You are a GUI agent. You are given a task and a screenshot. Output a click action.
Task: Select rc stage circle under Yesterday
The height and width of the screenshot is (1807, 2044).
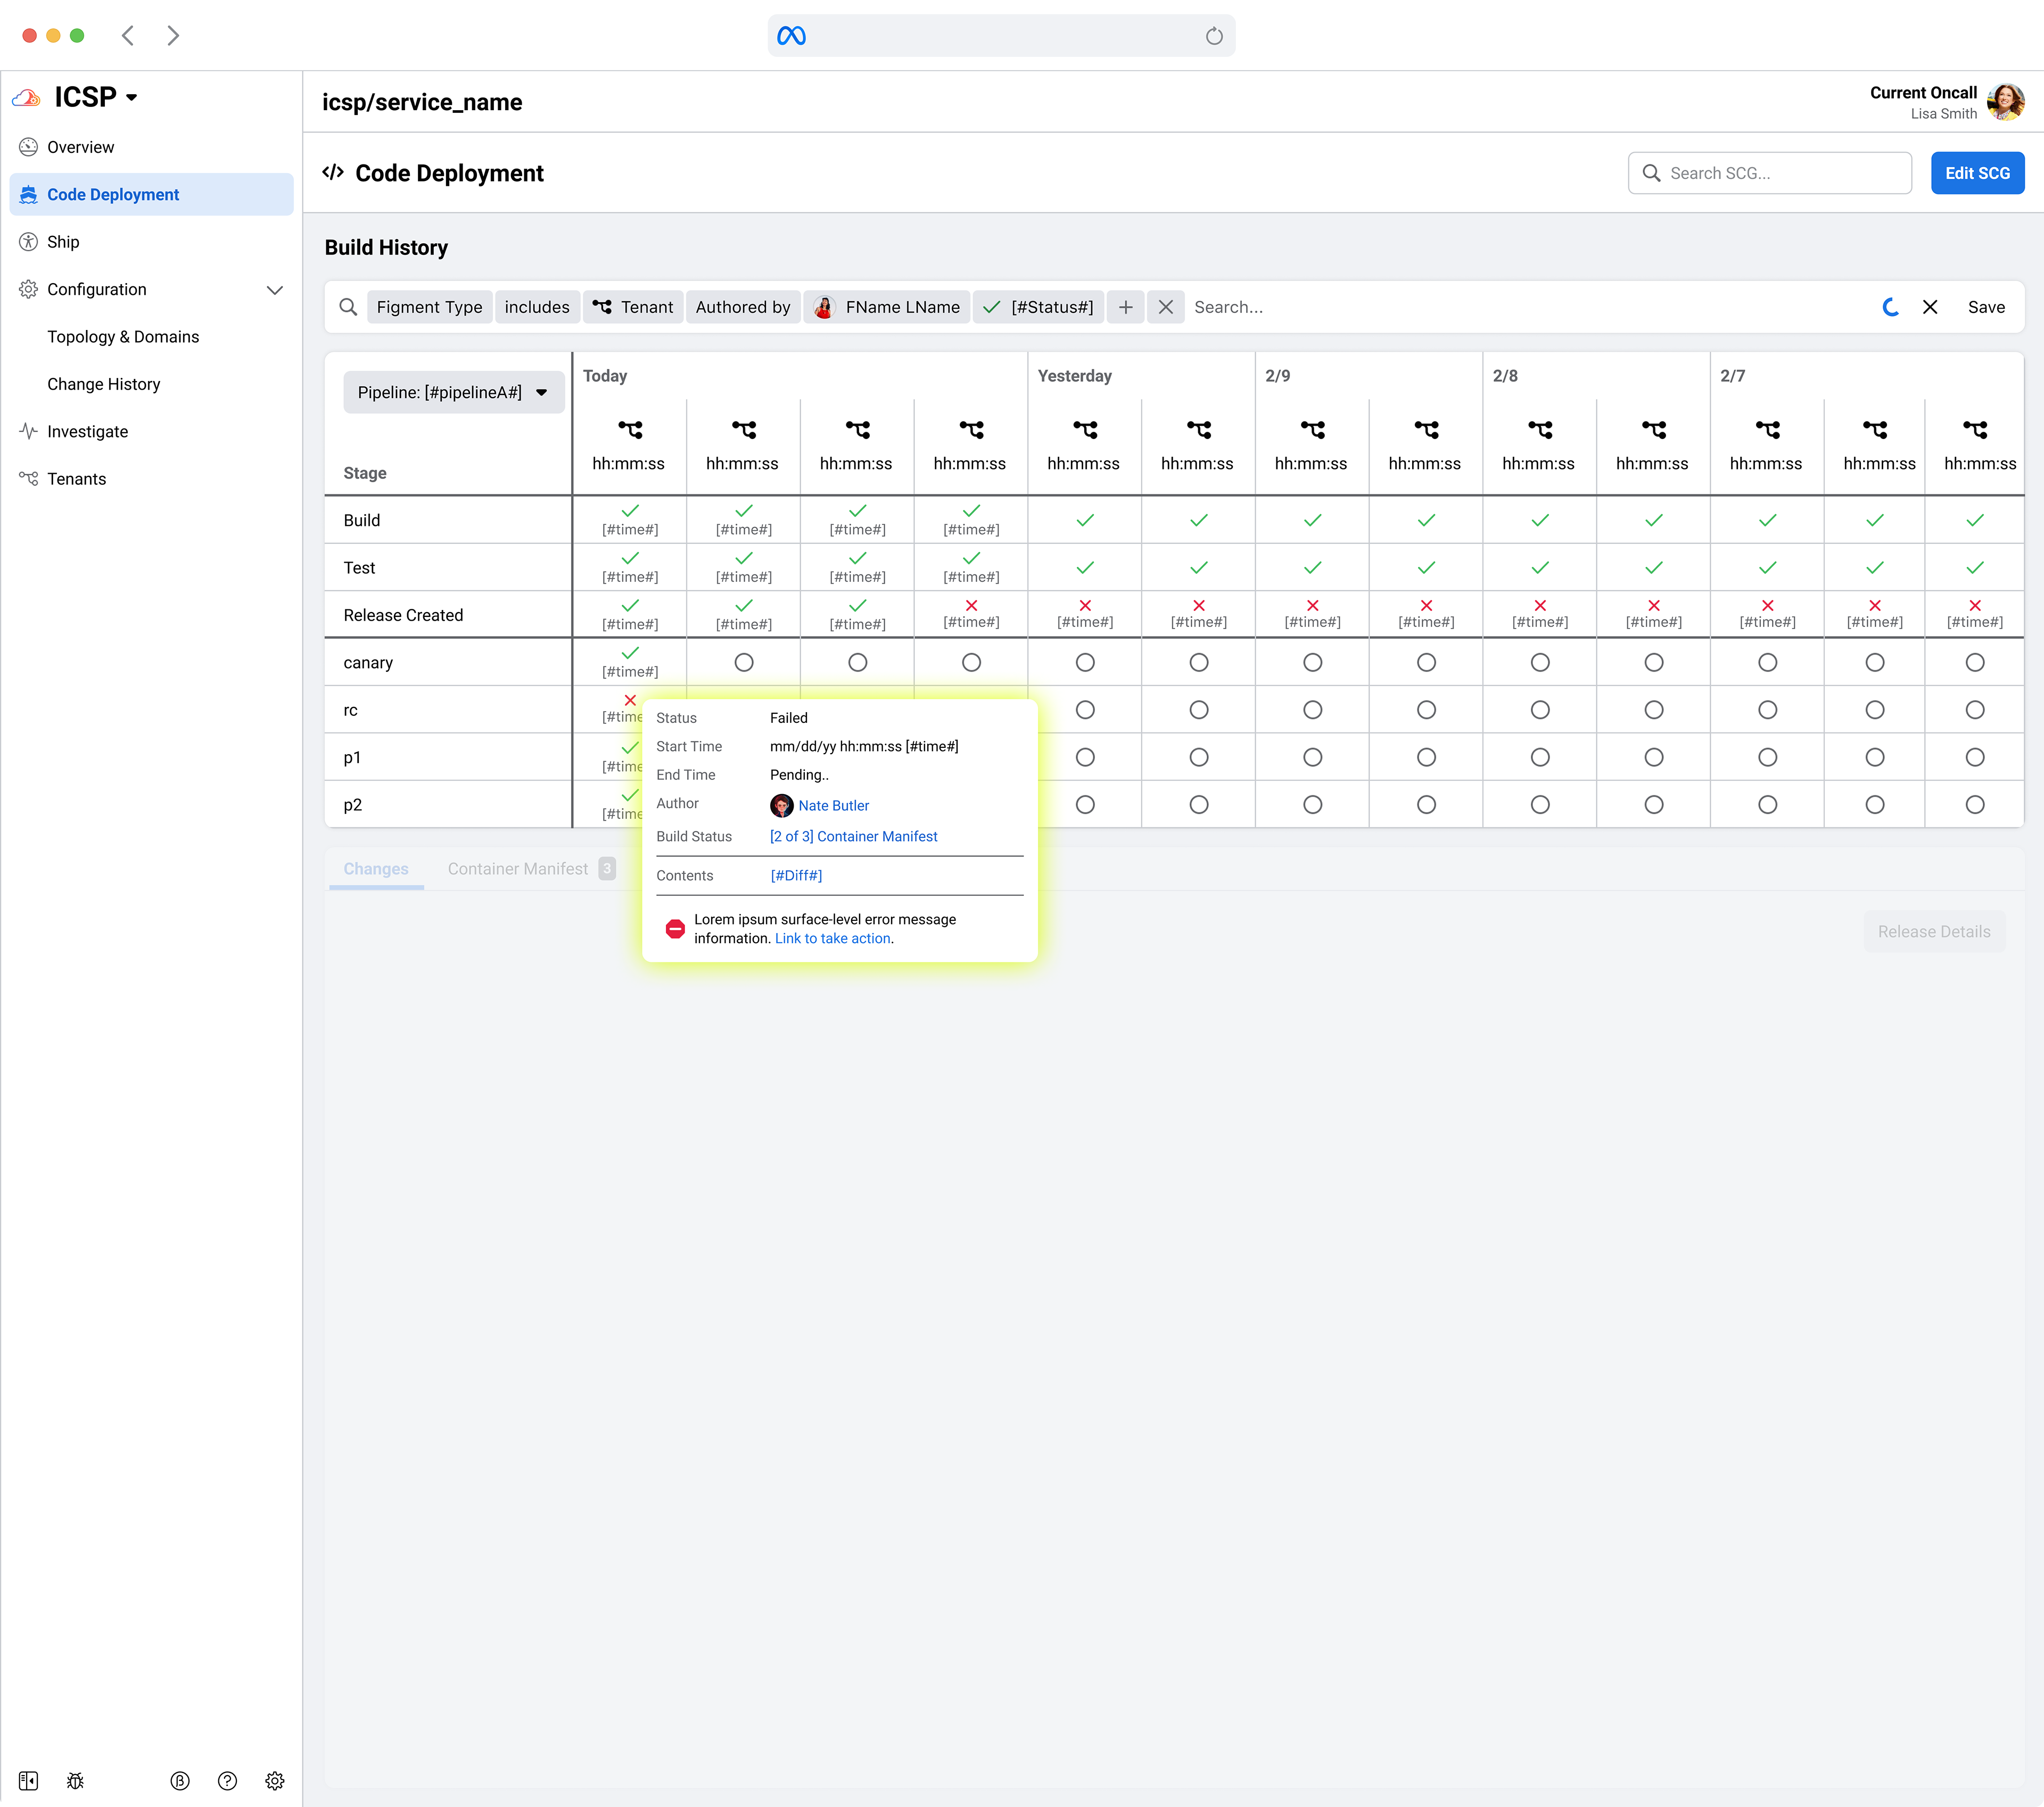(x=1084, y=710)
